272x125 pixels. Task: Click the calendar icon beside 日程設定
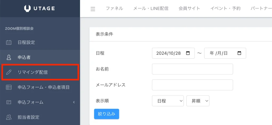pyautogui.click(x=9, y=42)
